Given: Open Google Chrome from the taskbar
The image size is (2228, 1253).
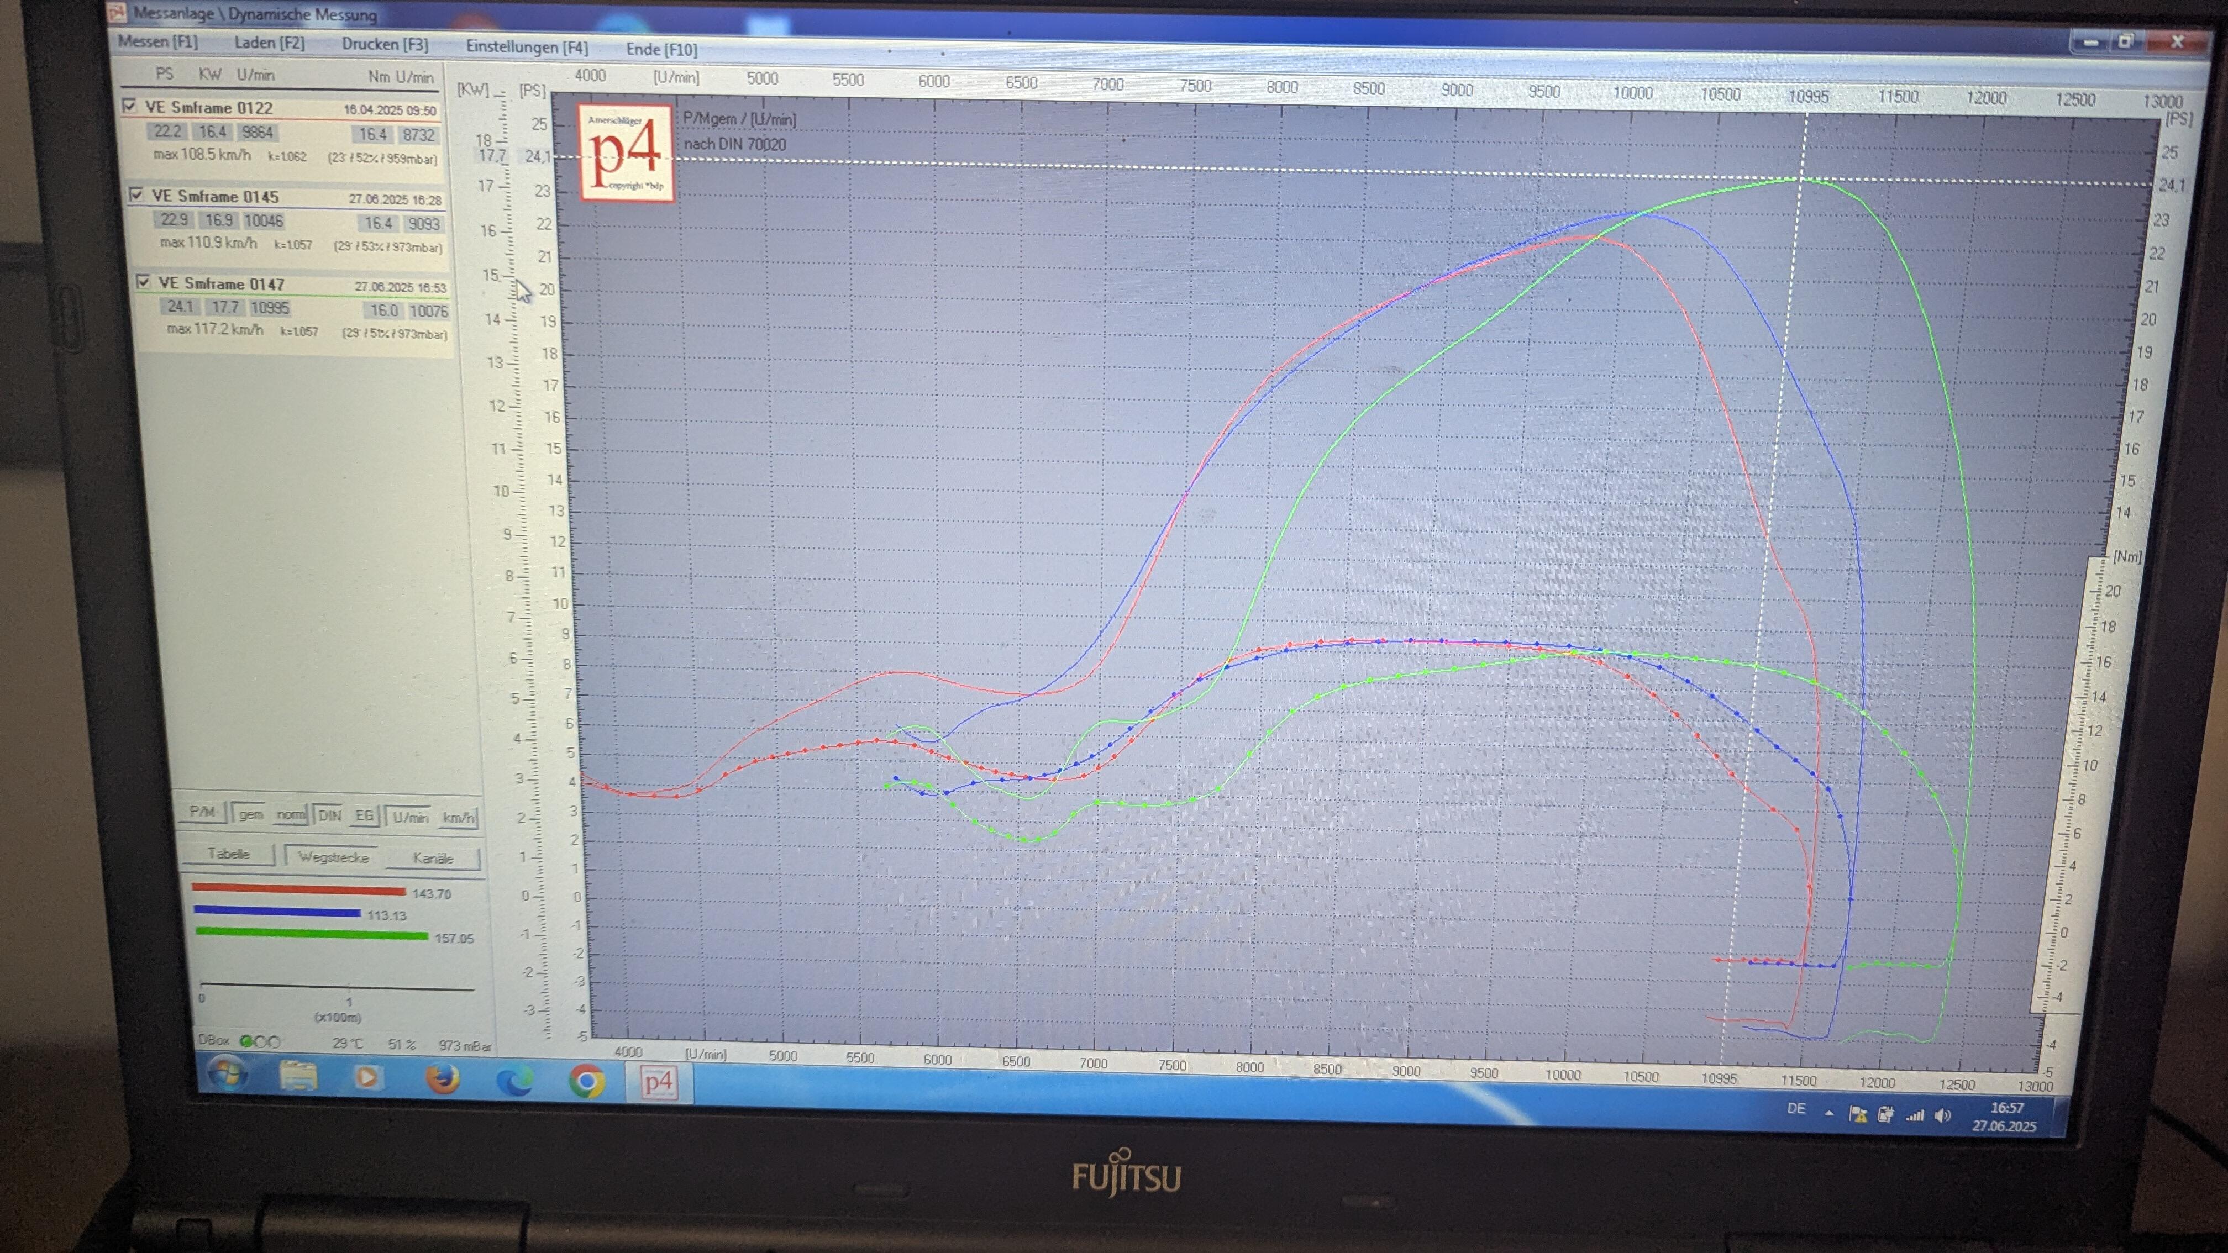Looking at the screenshot, I should point(586,1082).
